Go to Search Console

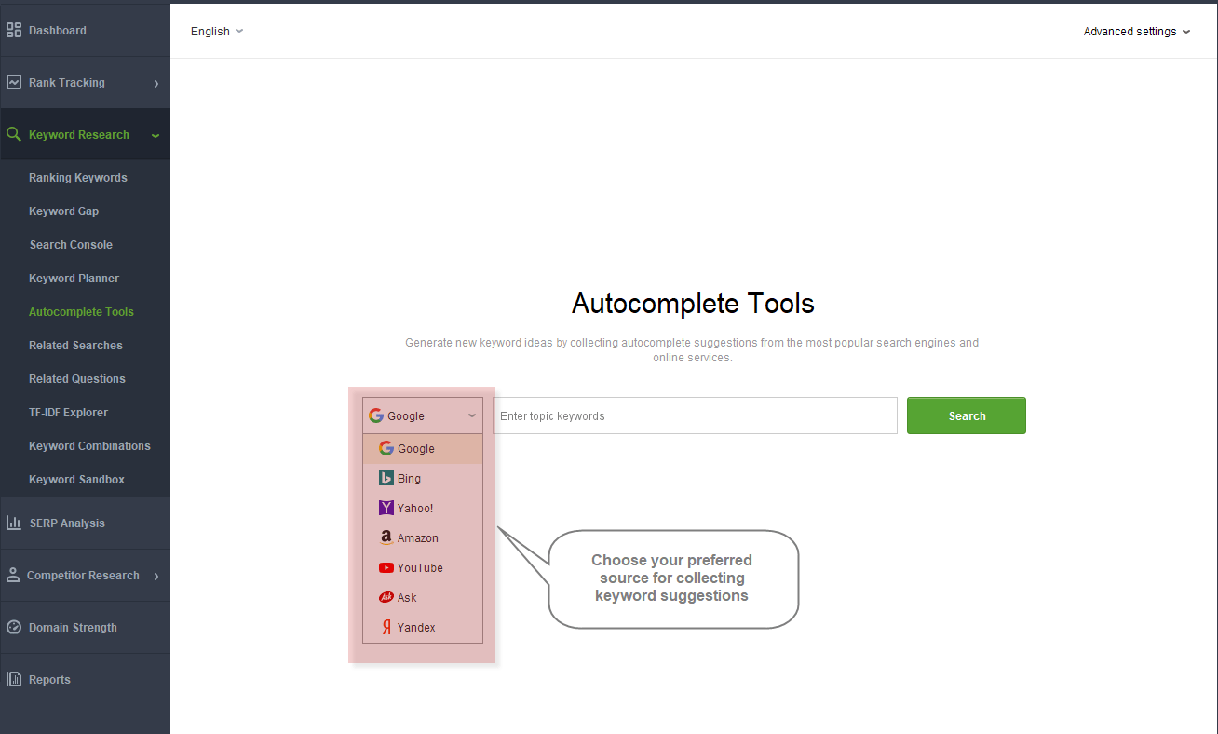[71, 244]
